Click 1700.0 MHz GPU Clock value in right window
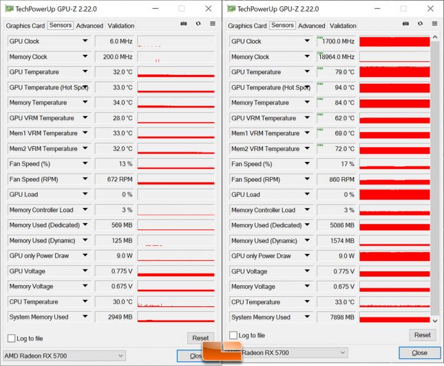 [336, 41]
